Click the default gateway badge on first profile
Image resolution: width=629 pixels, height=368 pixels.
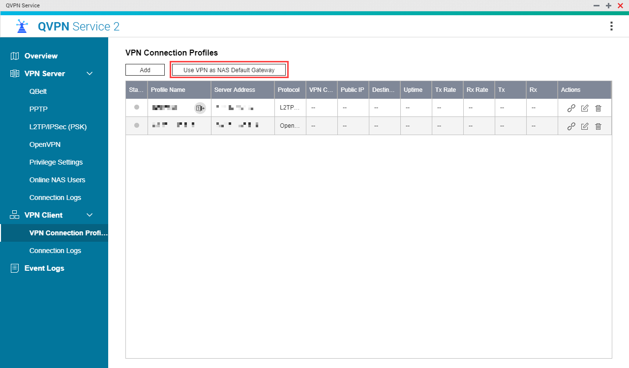(x=200, y=108)
